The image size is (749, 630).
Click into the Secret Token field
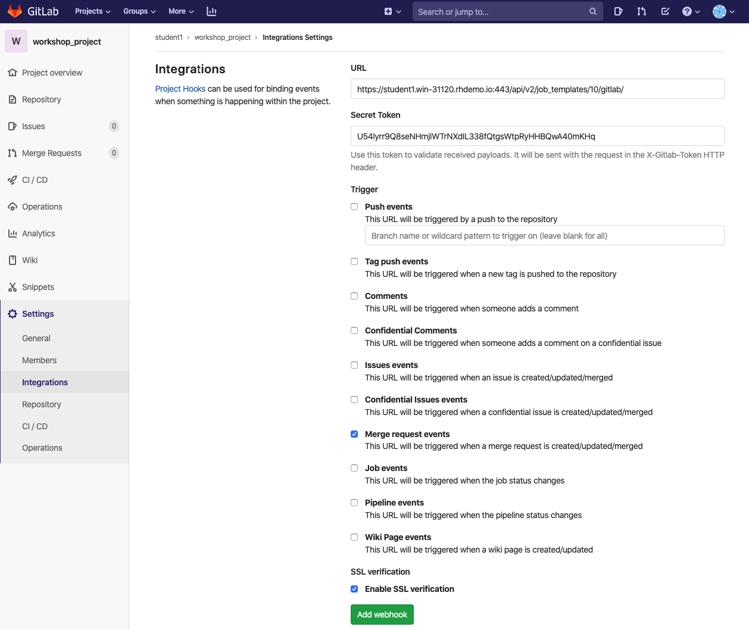click(x=537, y=136)
